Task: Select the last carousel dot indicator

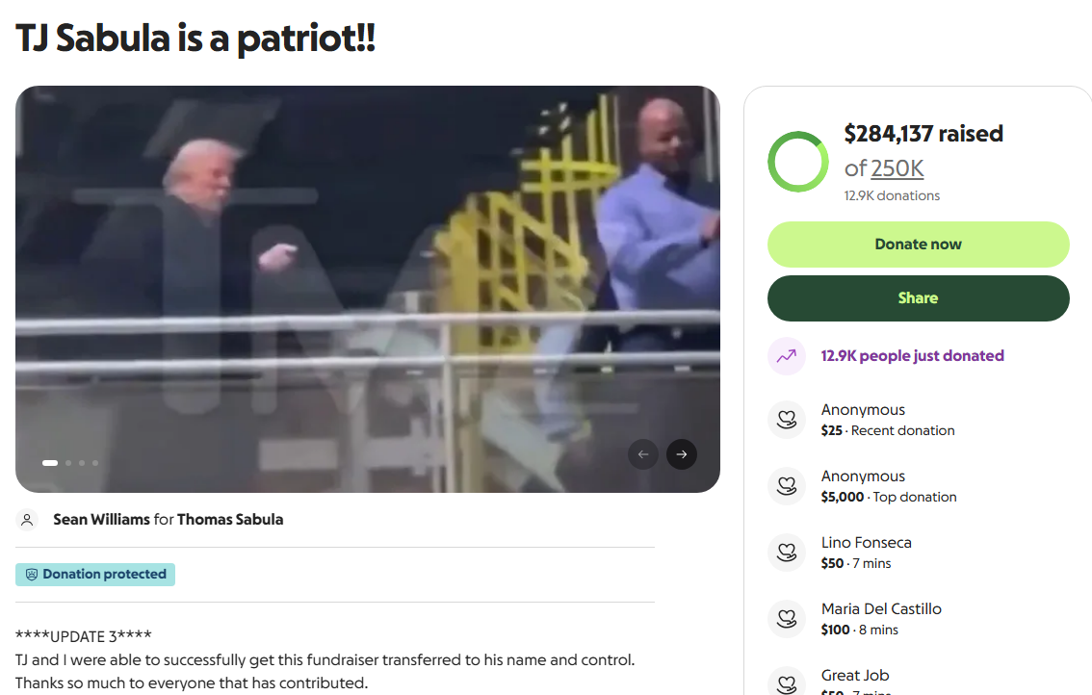Action: coord(95,463)
